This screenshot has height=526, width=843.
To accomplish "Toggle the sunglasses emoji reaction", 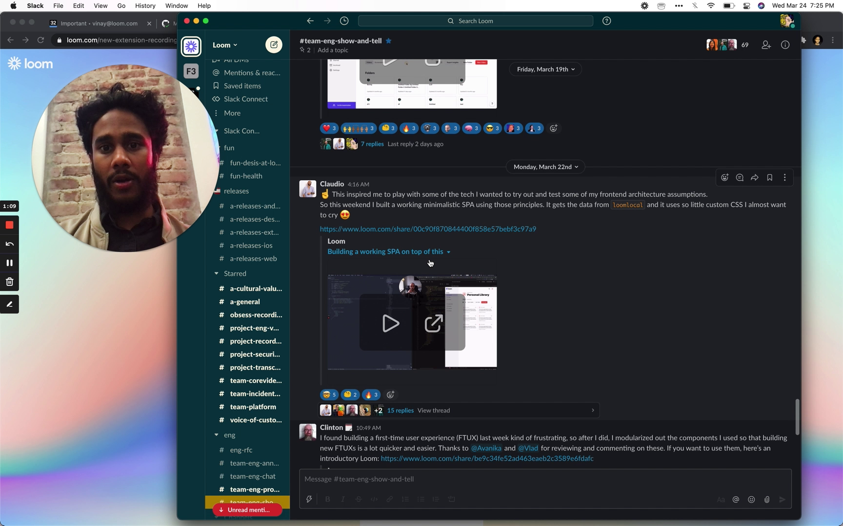I will pyautogui.click(x=492, y=129).
